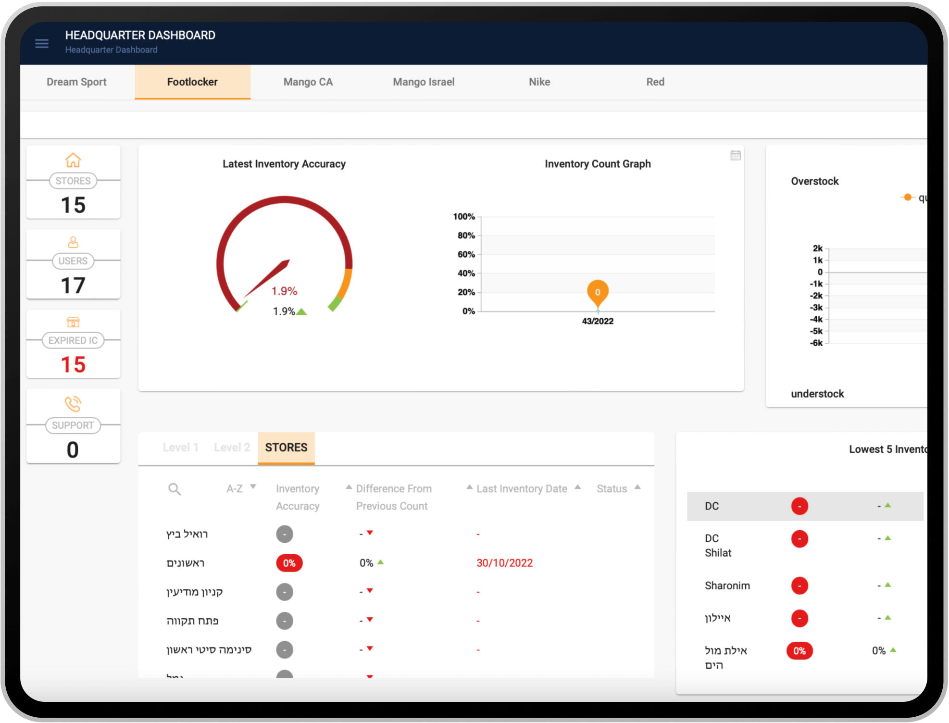
Task: Click the search magnifier in the stores table
Action: pos(175,489)
